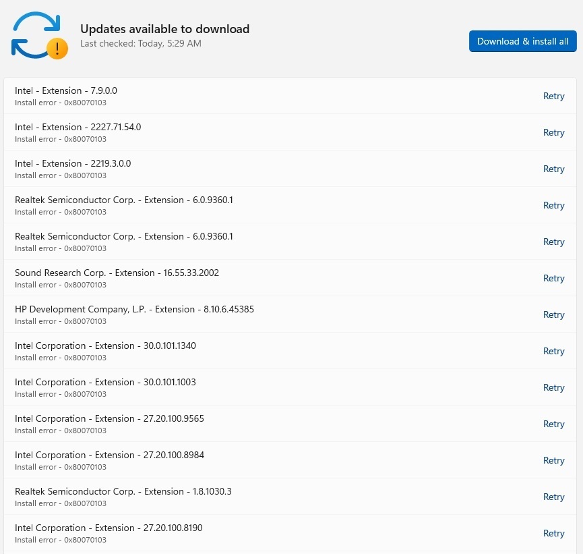Select 'Realtek Semiconductor Corp. - Extension - 1.8.1030.3' title

(x=123, y=492)
